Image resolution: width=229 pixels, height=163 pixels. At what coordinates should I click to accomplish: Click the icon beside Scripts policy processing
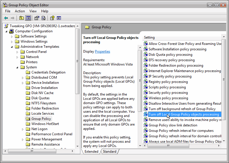pyautogui.click(x=146, y=87)
